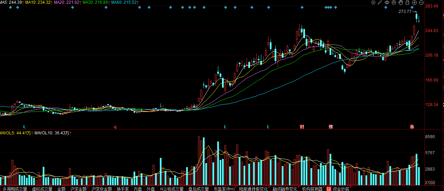444x191 pixels.
Task: Click the red 榜 event marker
Action: point(331,127)
